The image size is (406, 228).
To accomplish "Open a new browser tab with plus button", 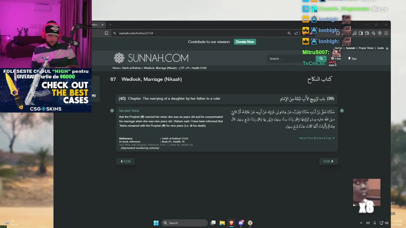I will tap(110, 25).
